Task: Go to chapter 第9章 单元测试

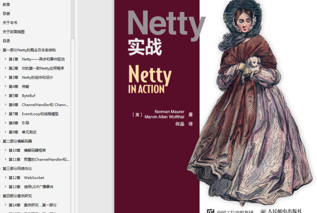Action: [22, 132]
